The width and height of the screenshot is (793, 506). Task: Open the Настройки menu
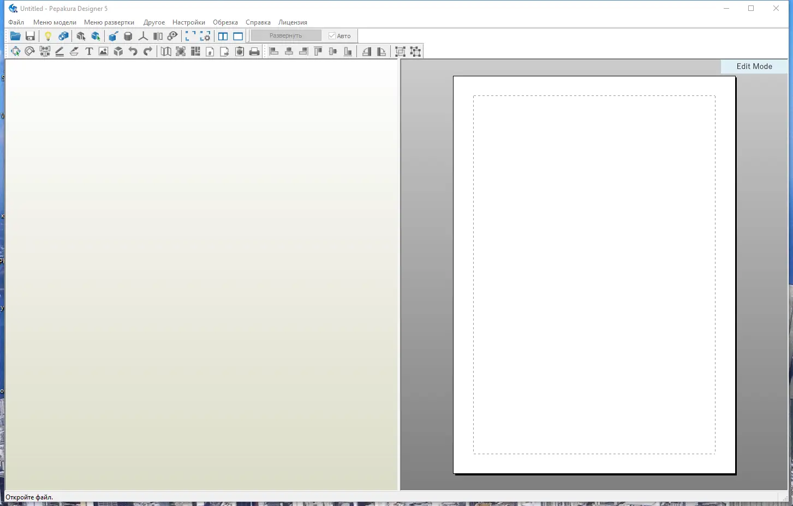pyautogui.click(x=189, y=22)
